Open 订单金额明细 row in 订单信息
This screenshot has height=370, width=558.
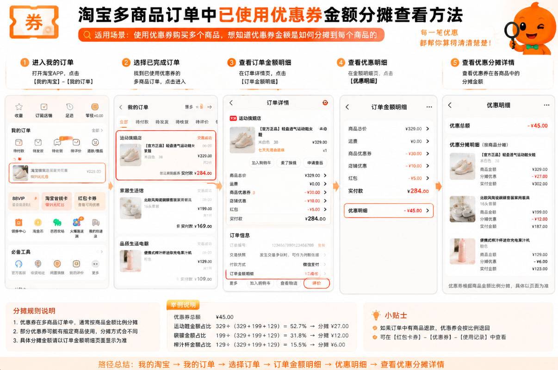pyautogui.click(x=278, y=273)
